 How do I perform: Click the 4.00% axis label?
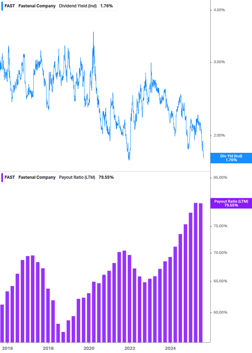219,10
